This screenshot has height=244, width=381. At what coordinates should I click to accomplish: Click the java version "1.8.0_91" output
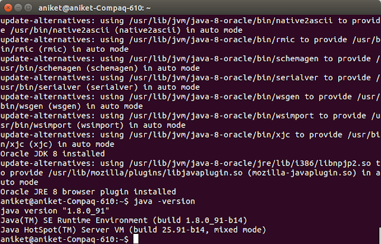click(x=55, y=211)
